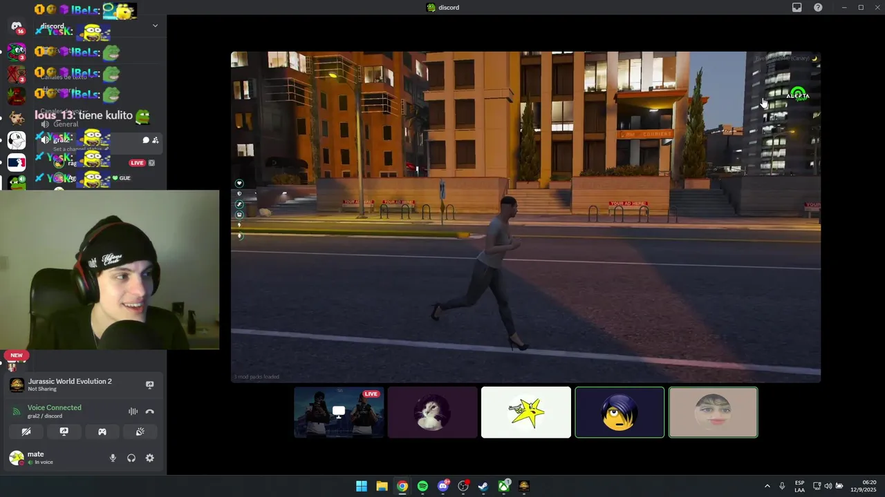Open Steam from taskbar
Screen dimensions: 885x497
click(483, 486)
